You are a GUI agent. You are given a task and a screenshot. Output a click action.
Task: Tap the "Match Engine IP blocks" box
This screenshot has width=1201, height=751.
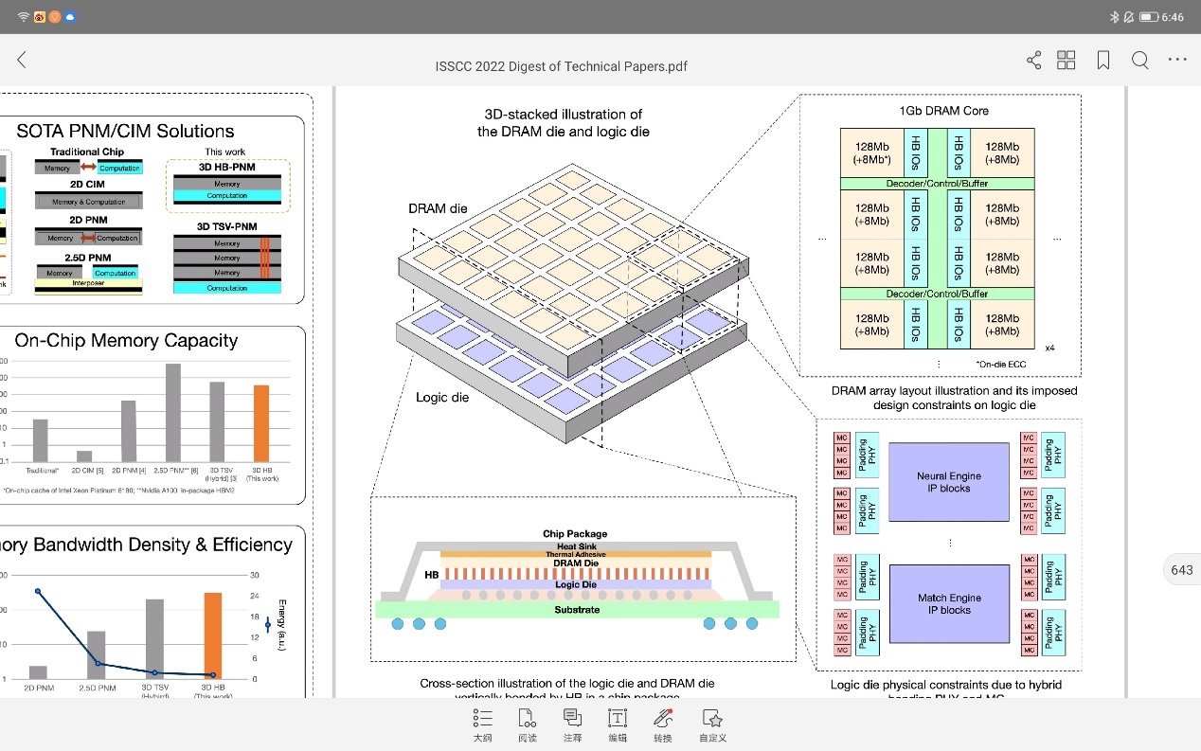click(949, 604)
